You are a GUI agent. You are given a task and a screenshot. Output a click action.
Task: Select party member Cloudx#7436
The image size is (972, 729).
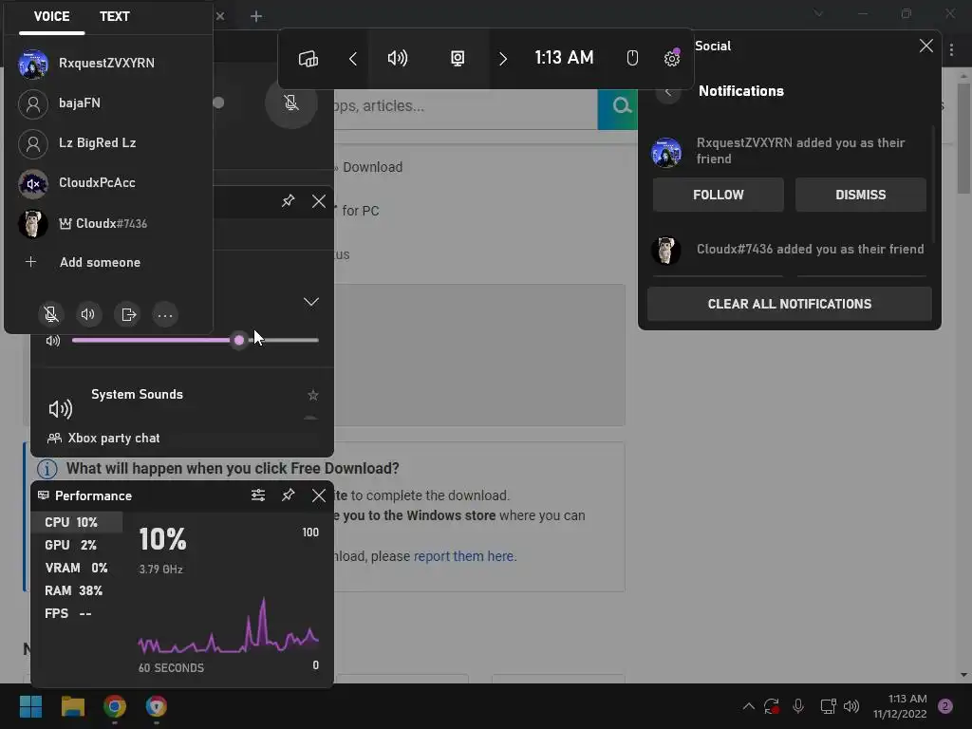(x=108, y=223)
